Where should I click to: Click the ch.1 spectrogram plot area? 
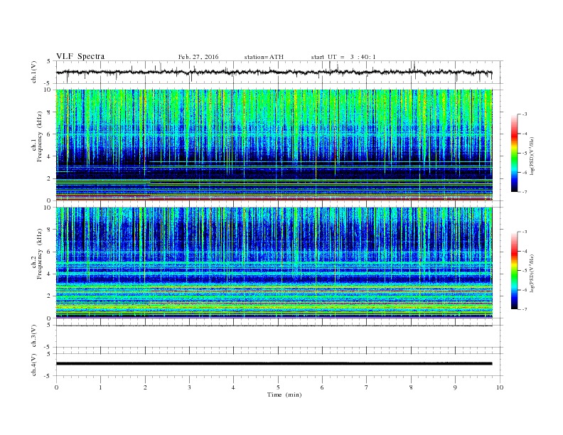(x=274, y=145)
